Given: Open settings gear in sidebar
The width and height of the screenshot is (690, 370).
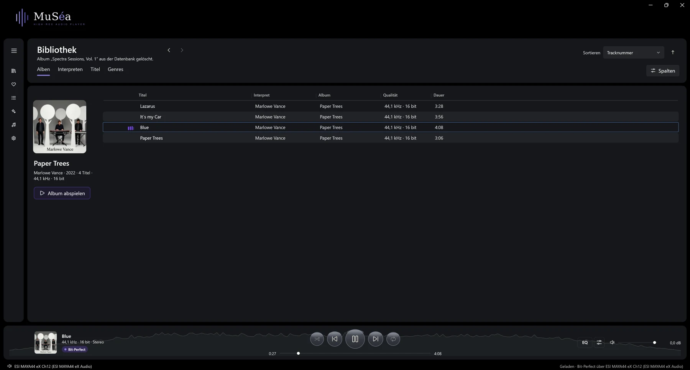Looking at the screenshot, I should coord(14,138).
